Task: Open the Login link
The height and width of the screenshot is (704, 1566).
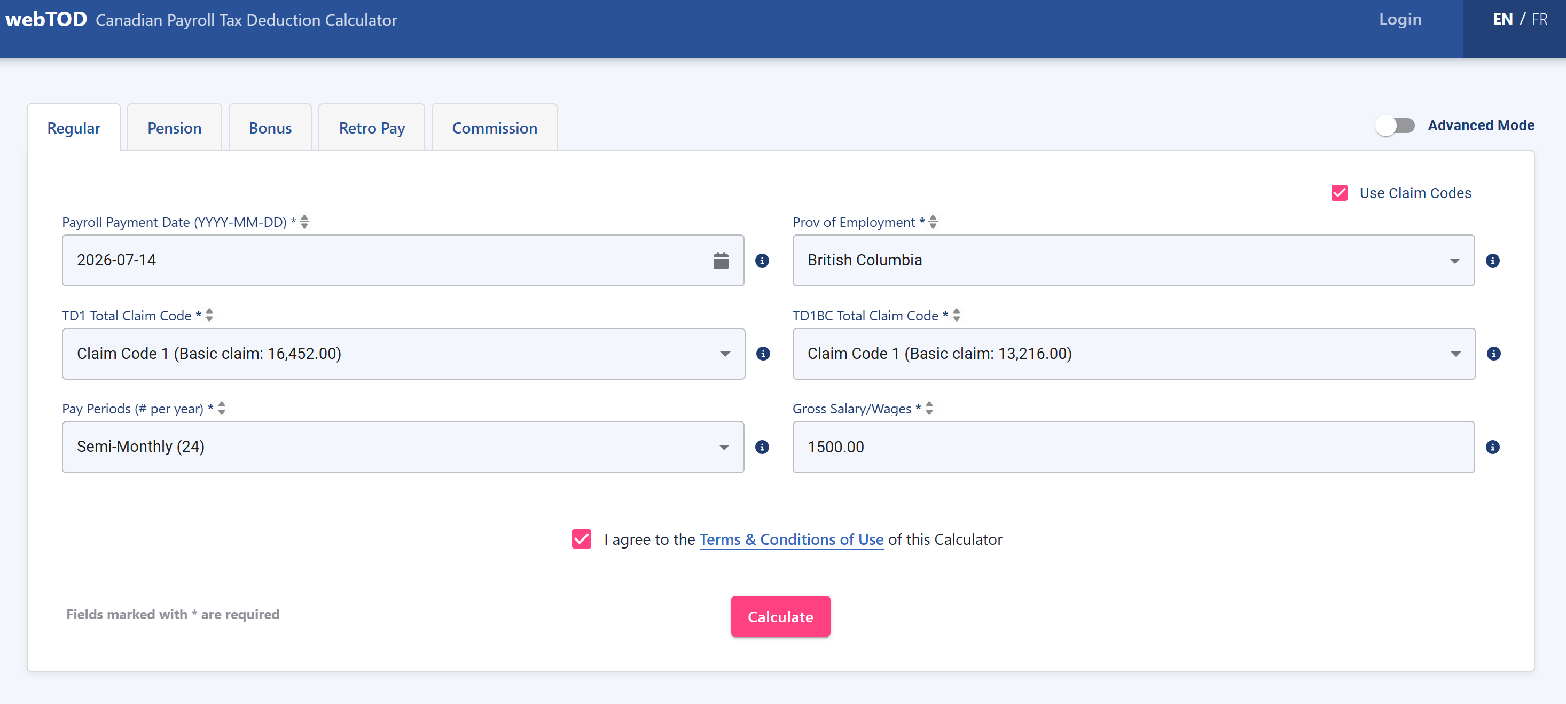Action: pyautogui.click(x=1400, y=19)
